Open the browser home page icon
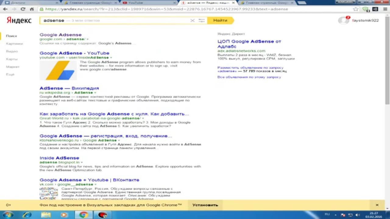 [32, 9]
